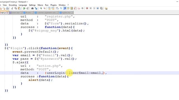Viewport: 179px width, 100px height.
Task: Open Folder as Workspace icon
Action: pos(79,8)
